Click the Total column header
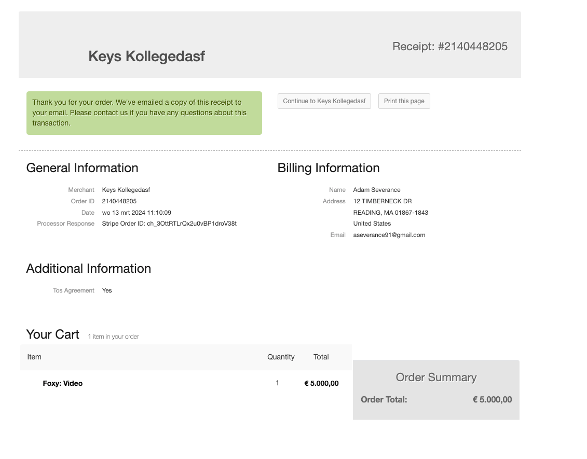This screenshot has height=459, width=587. 321,357
